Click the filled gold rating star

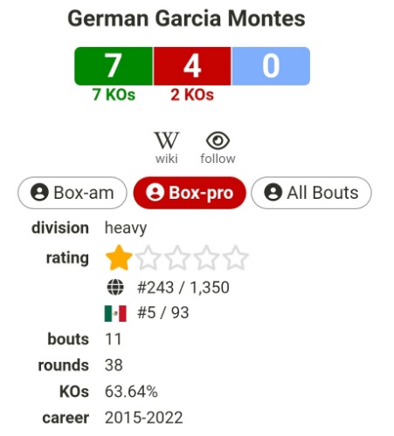click(x=119, y=258)
